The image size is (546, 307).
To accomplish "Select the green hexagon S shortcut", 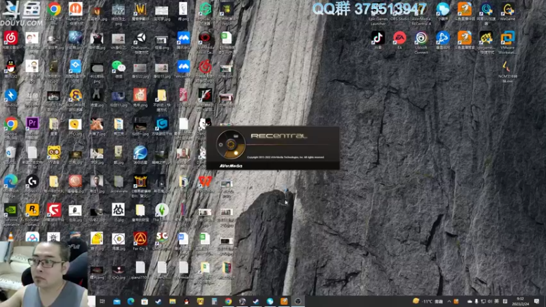I will (205, 13).
